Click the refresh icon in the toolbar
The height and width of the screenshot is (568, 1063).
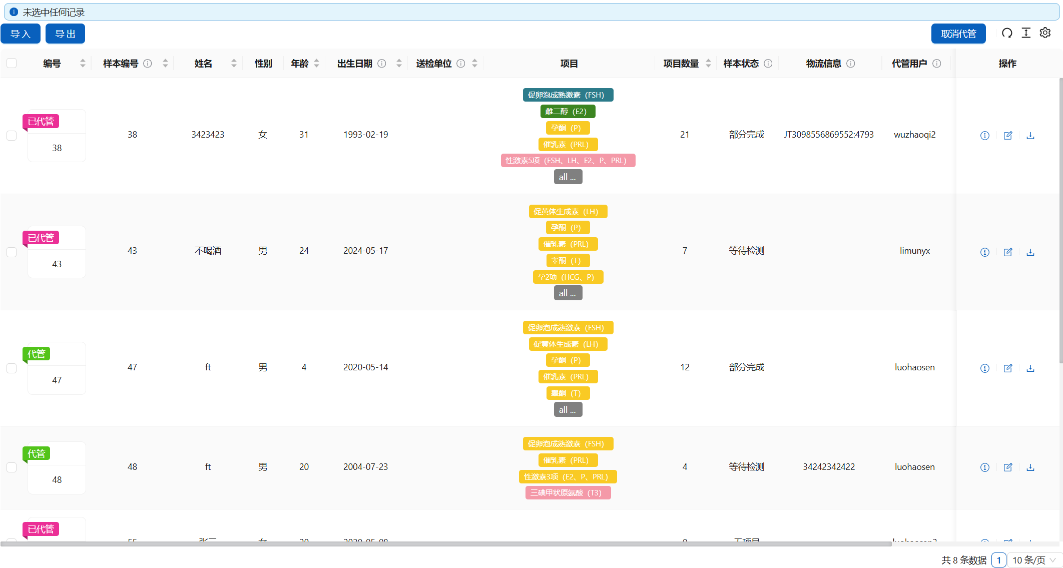click(1007, 33)
